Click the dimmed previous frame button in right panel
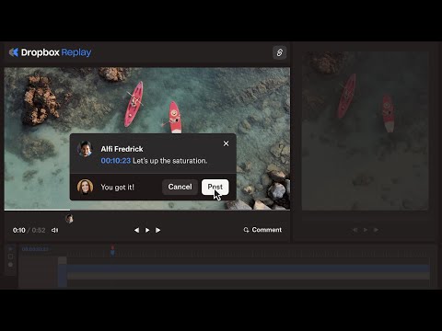This screenshot has width=442, height=331. click(355, 230)
